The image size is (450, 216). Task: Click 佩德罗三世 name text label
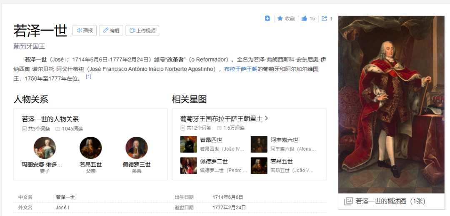click(x=137, y=165)
